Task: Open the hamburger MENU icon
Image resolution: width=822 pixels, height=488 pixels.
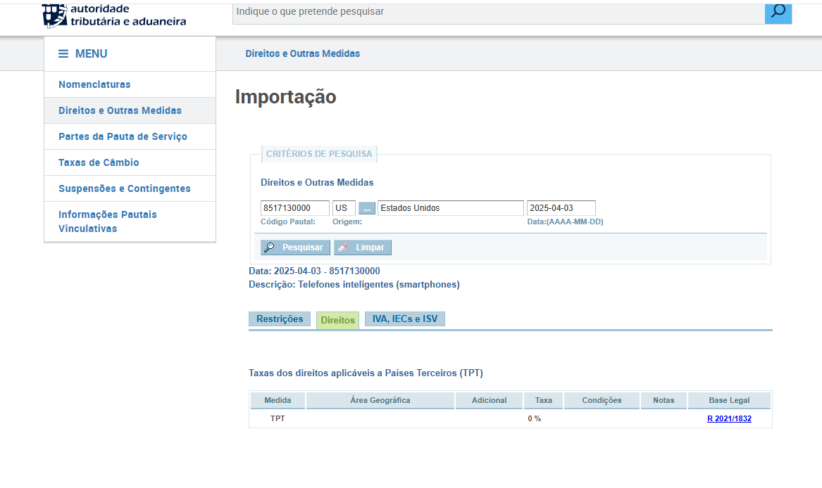Action: click(x=63, y=54)
